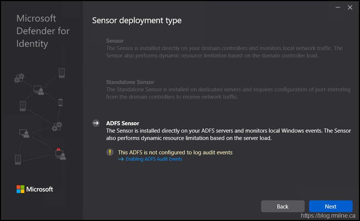The image size is (360, 221).
Task: Choose the Standalone Sensor option
Action: pos(130,82)
